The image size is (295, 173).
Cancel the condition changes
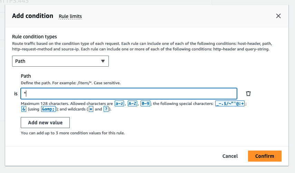(x=230, y=156)
